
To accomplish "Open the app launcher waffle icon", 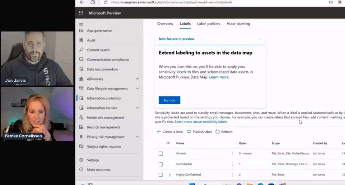I will point(81,13).
